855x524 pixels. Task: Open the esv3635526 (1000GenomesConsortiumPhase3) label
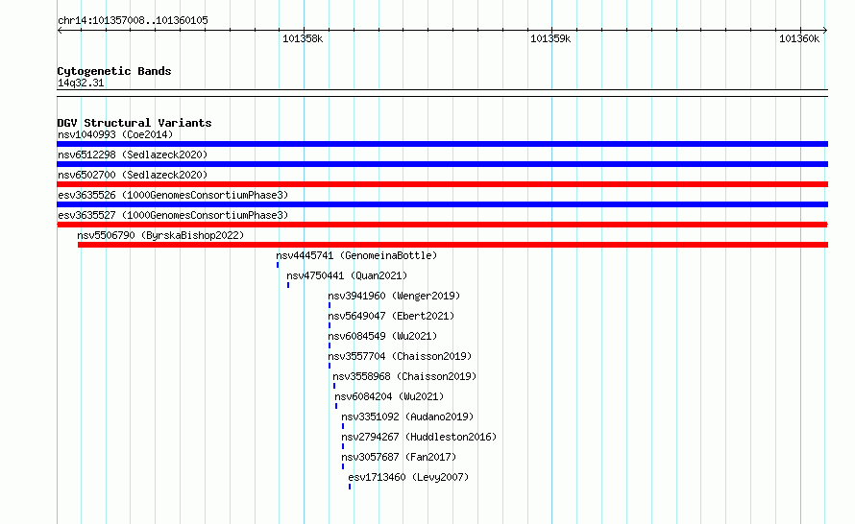173,195
